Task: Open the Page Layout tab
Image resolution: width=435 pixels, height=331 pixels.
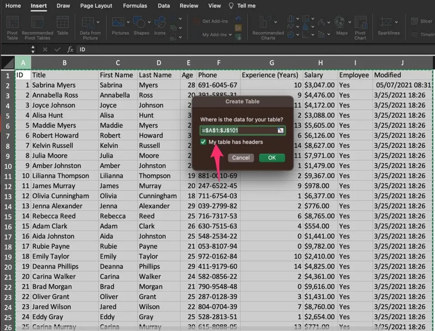Action: (96, 6)
